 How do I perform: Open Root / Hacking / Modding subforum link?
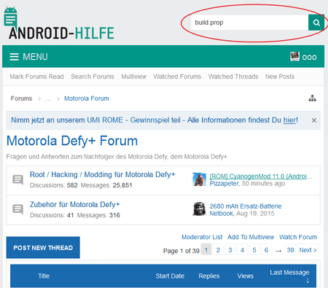point(102,174)
